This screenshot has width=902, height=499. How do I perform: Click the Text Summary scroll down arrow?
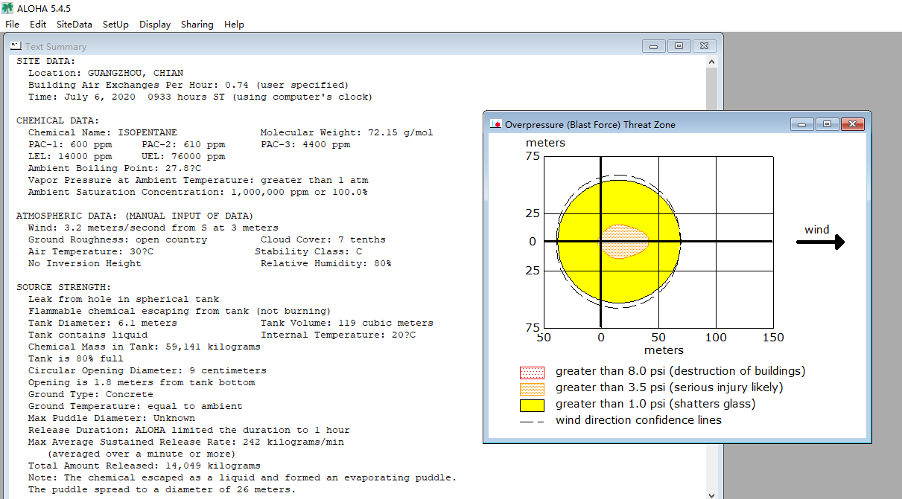coord(711,494)
